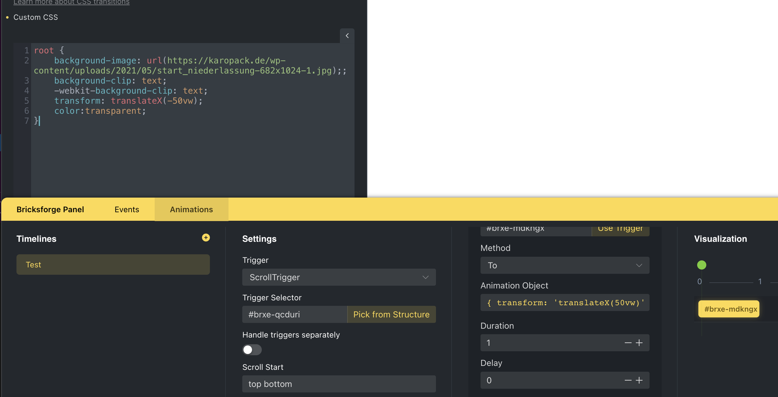Switch to the Animations tab

(191, 209)
